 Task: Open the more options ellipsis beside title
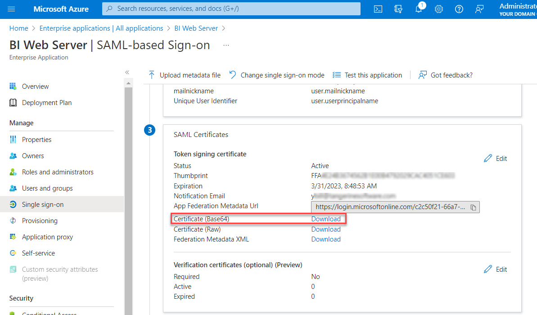(226, 46)
